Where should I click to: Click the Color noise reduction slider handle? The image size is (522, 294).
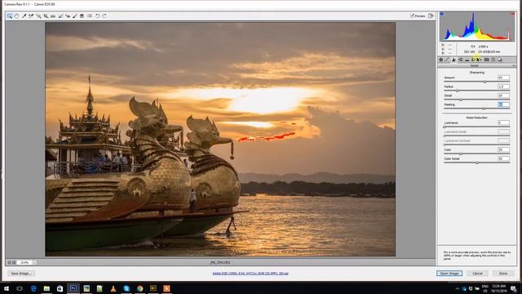pos(461,154)
